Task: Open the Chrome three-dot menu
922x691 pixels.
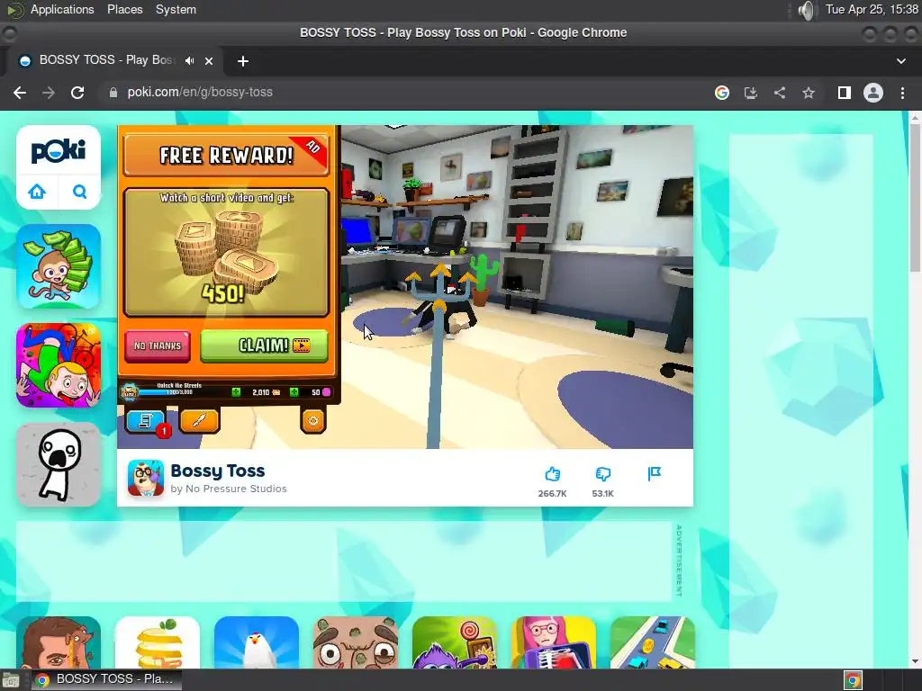Action: point(902,93)
